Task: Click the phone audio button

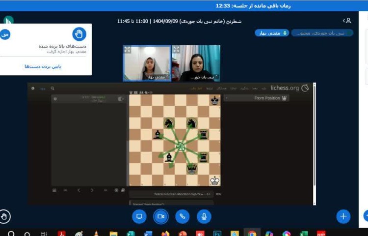Action: coord(183,216)
